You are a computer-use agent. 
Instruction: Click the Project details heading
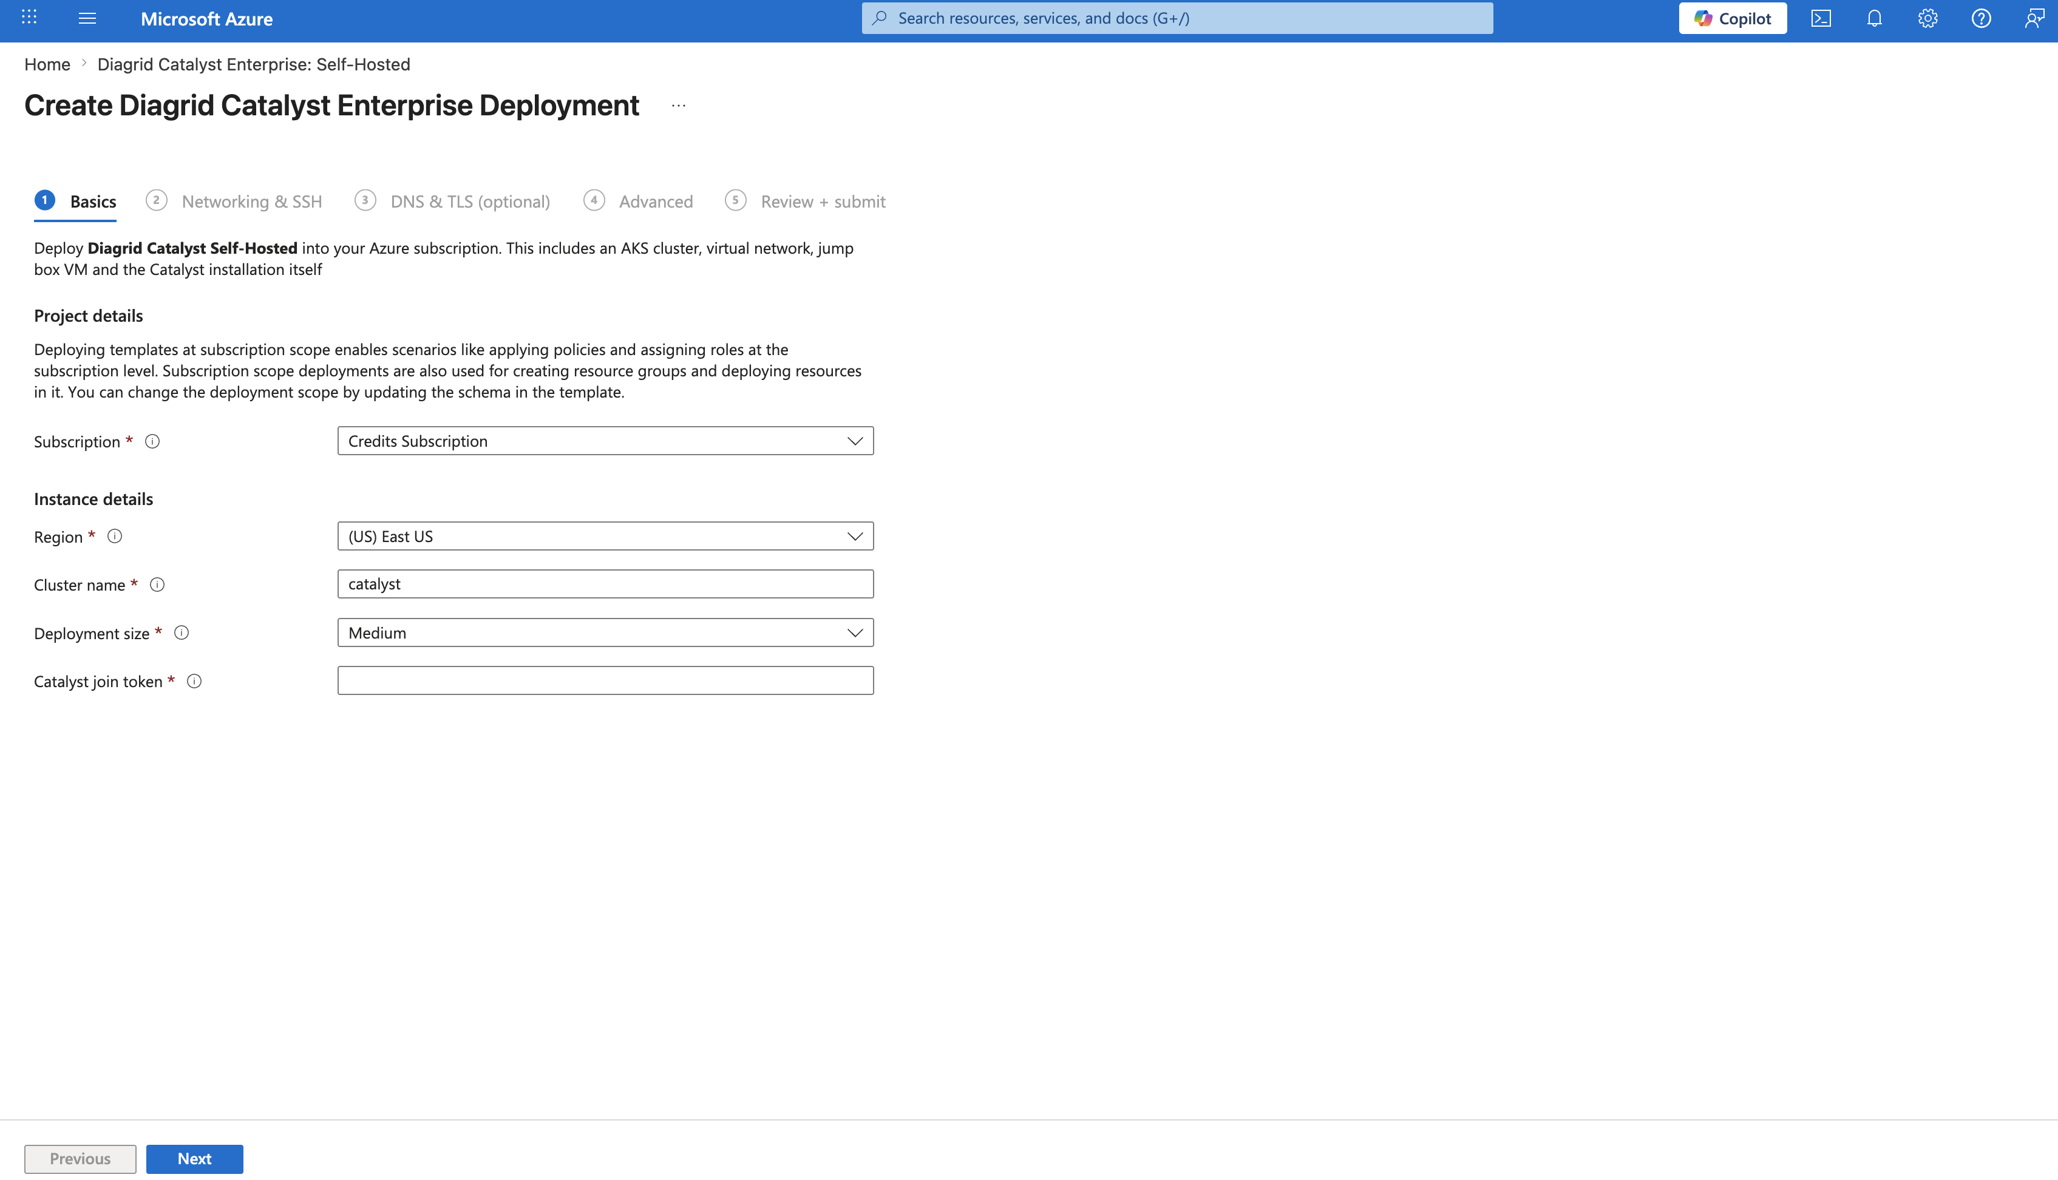click(x=89, y=315)
